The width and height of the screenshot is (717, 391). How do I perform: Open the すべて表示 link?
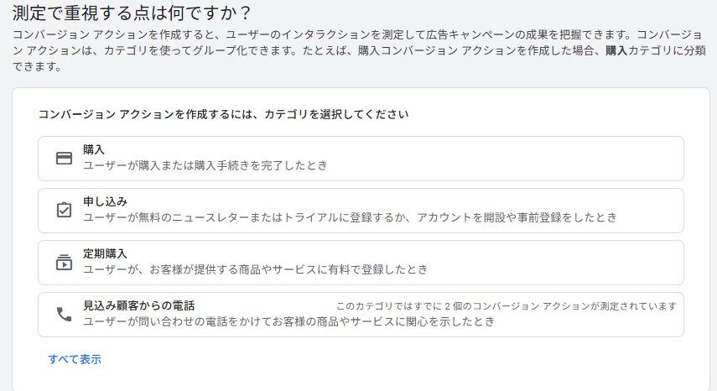tap(75, 359)
